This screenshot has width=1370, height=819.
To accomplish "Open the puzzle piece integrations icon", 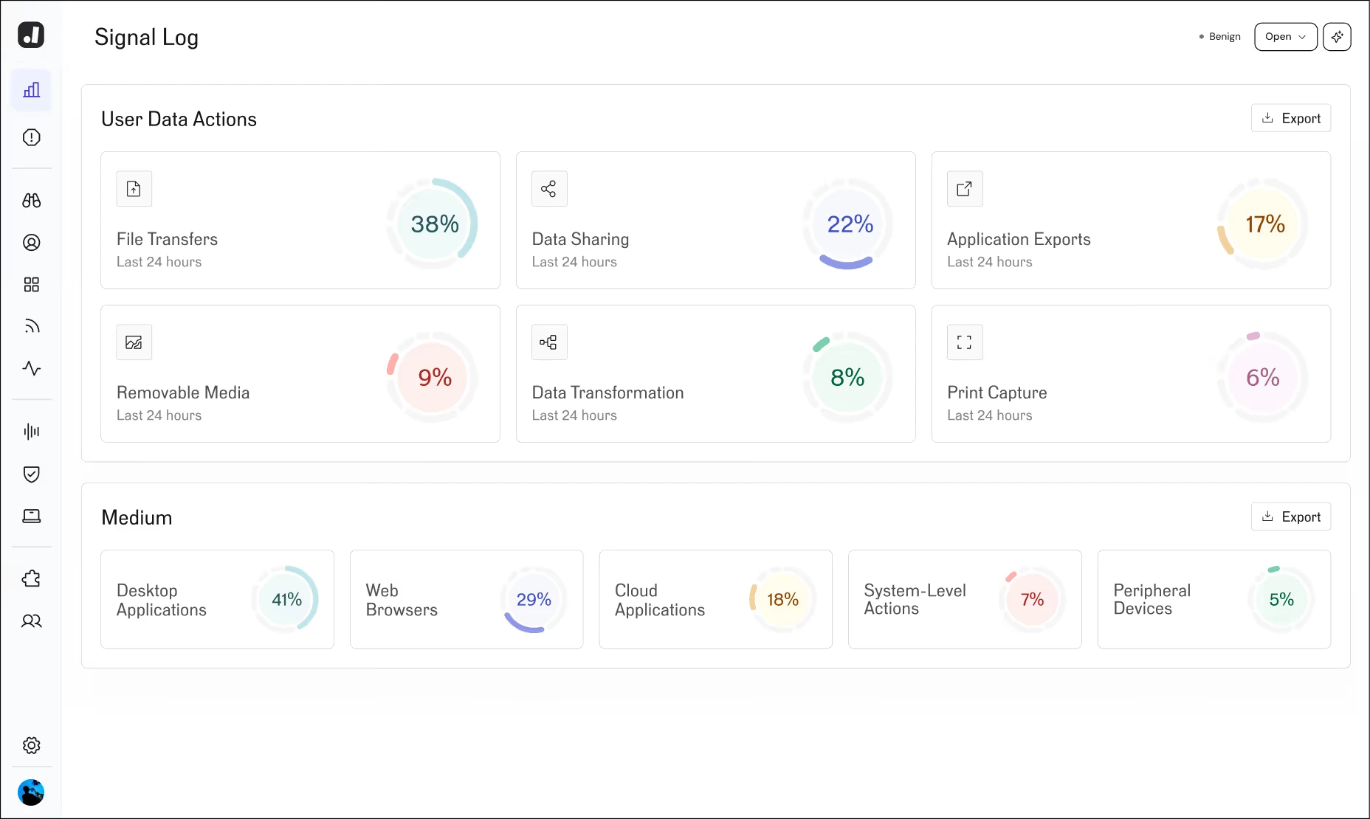I will pyautogui.click(x=32, y=579).
